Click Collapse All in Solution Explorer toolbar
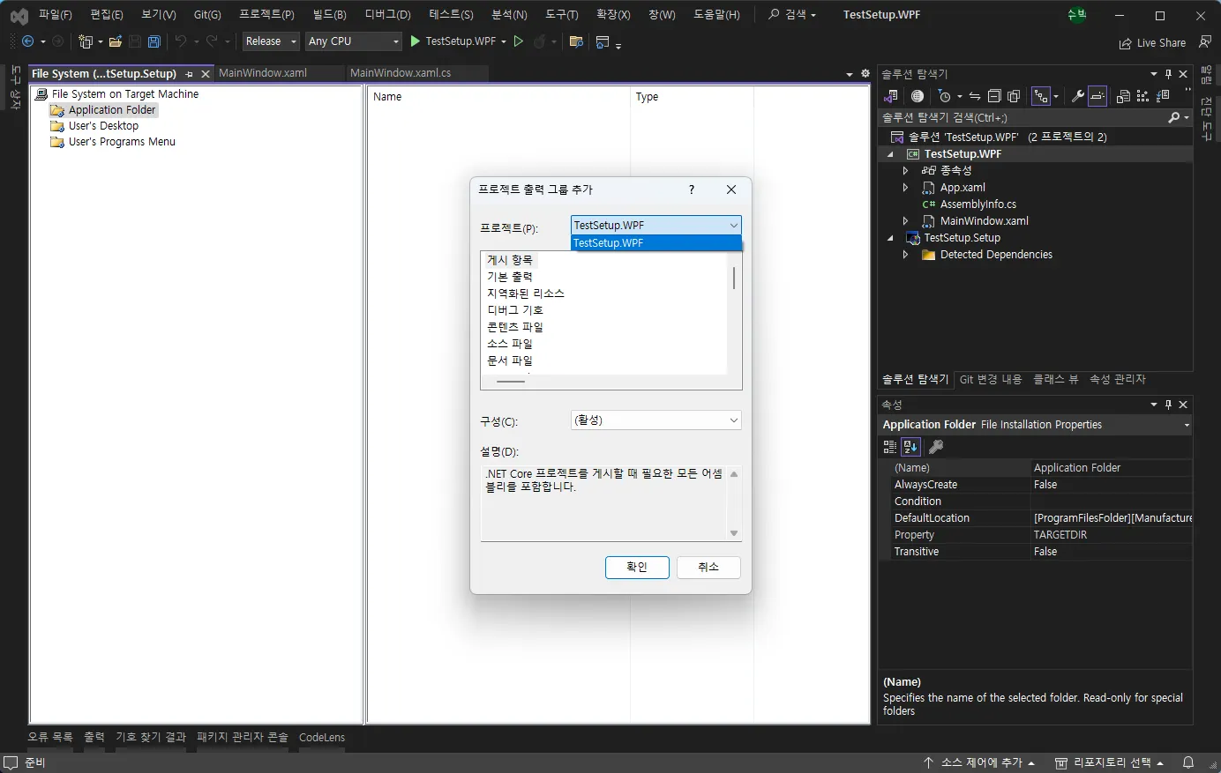Viewport: 1221px width, 773px height. [x=994, y=96]
